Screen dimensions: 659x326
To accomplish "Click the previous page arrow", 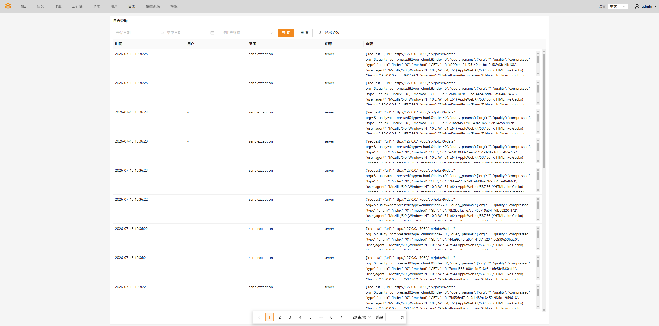I will (259, 317).
